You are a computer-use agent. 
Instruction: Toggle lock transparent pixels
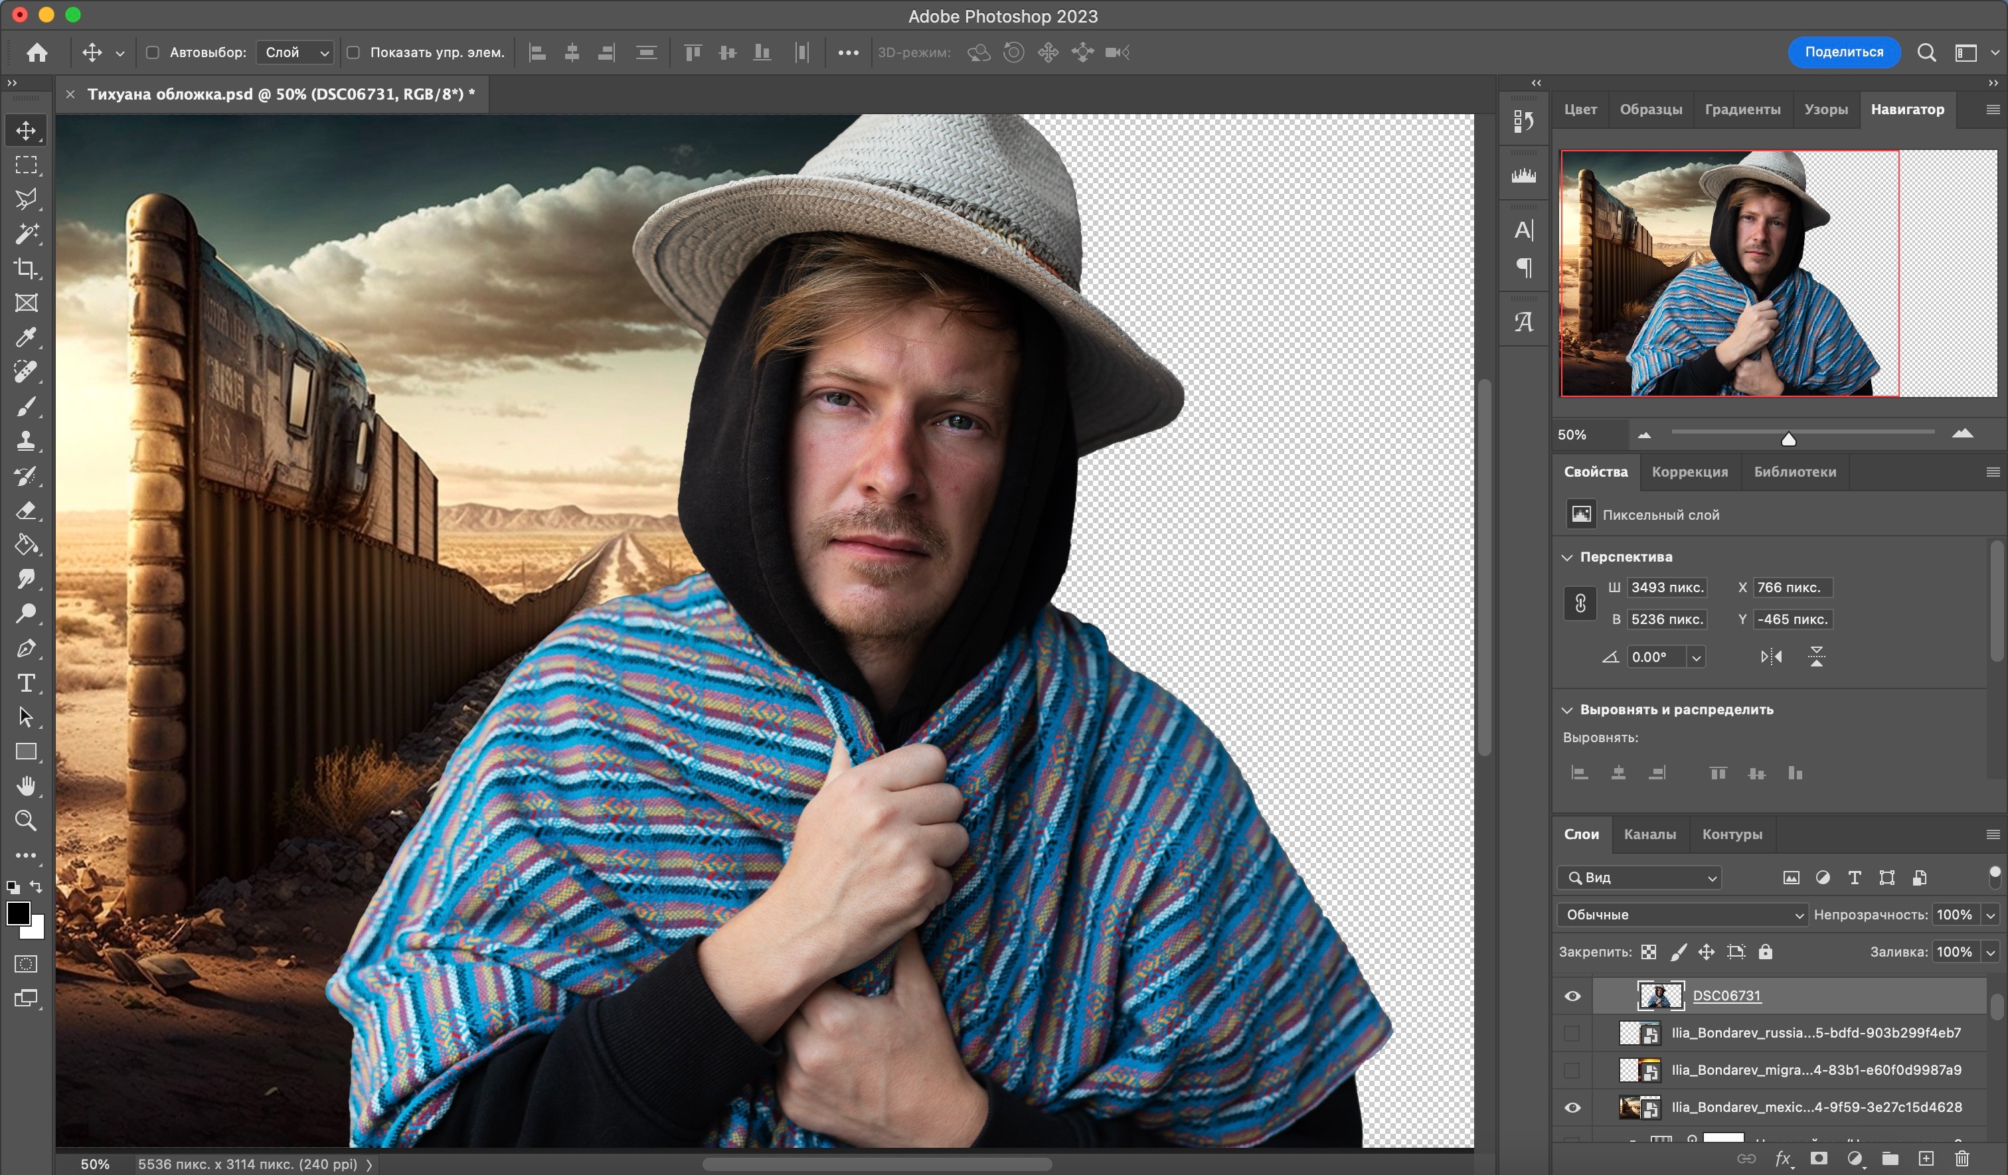(1649, 952)
